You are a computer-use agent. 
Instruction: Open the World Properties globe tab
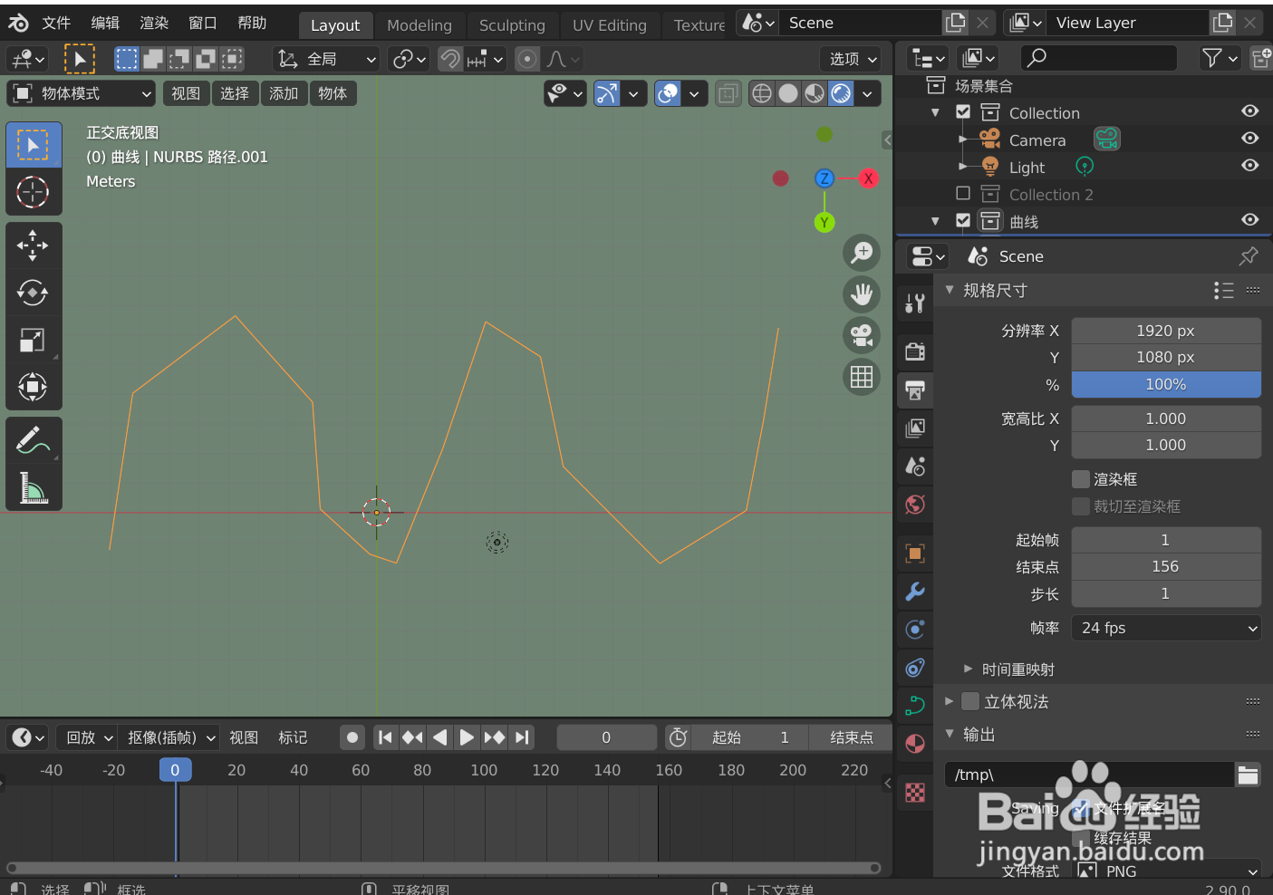click(x=914, y=504)
